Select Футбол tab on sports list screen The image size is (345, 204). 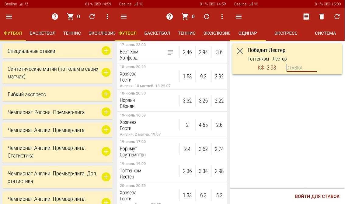pyautogui.click(x=13, y=33)
